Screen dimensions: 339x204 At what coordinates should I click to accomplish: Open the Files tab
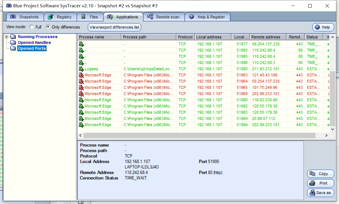[90, 17]
